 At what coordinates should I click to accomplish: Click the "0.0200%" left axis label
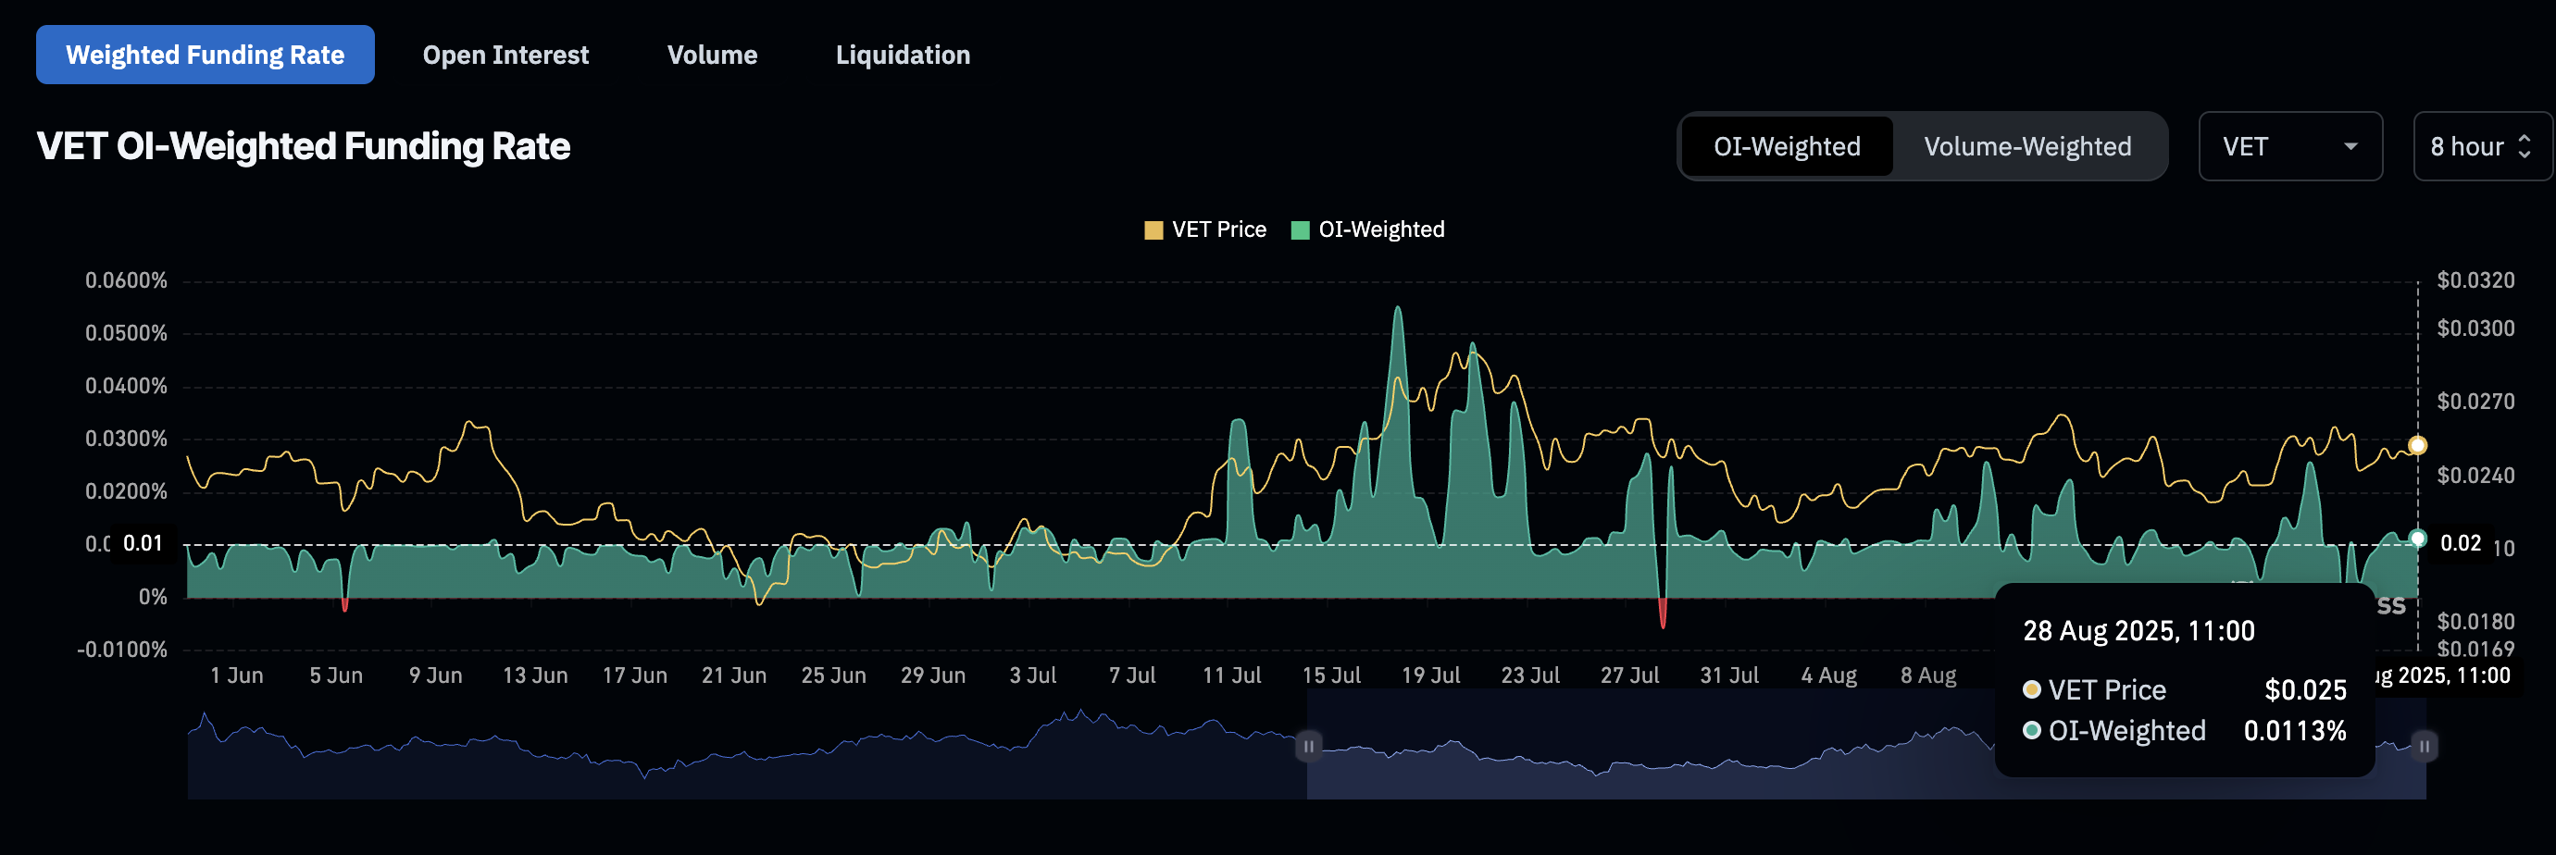[x=126, y=491]
